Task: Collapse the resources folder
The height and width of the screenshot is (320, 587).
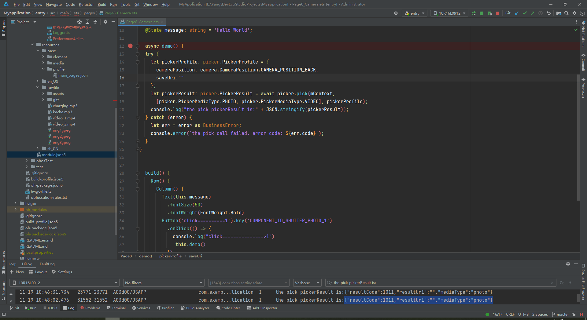Action: 32,45
